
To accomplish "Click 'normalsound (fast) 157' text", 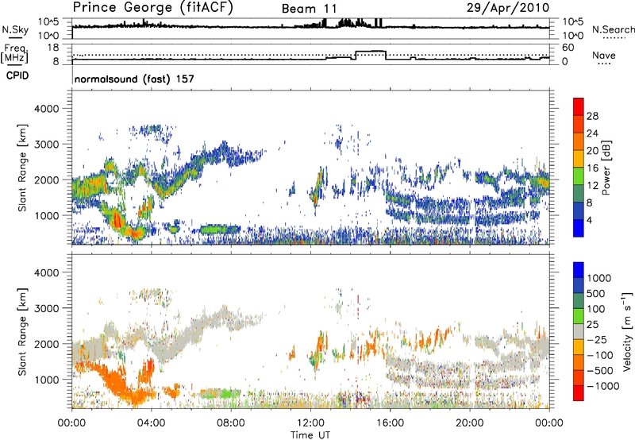I will point(134,79).
